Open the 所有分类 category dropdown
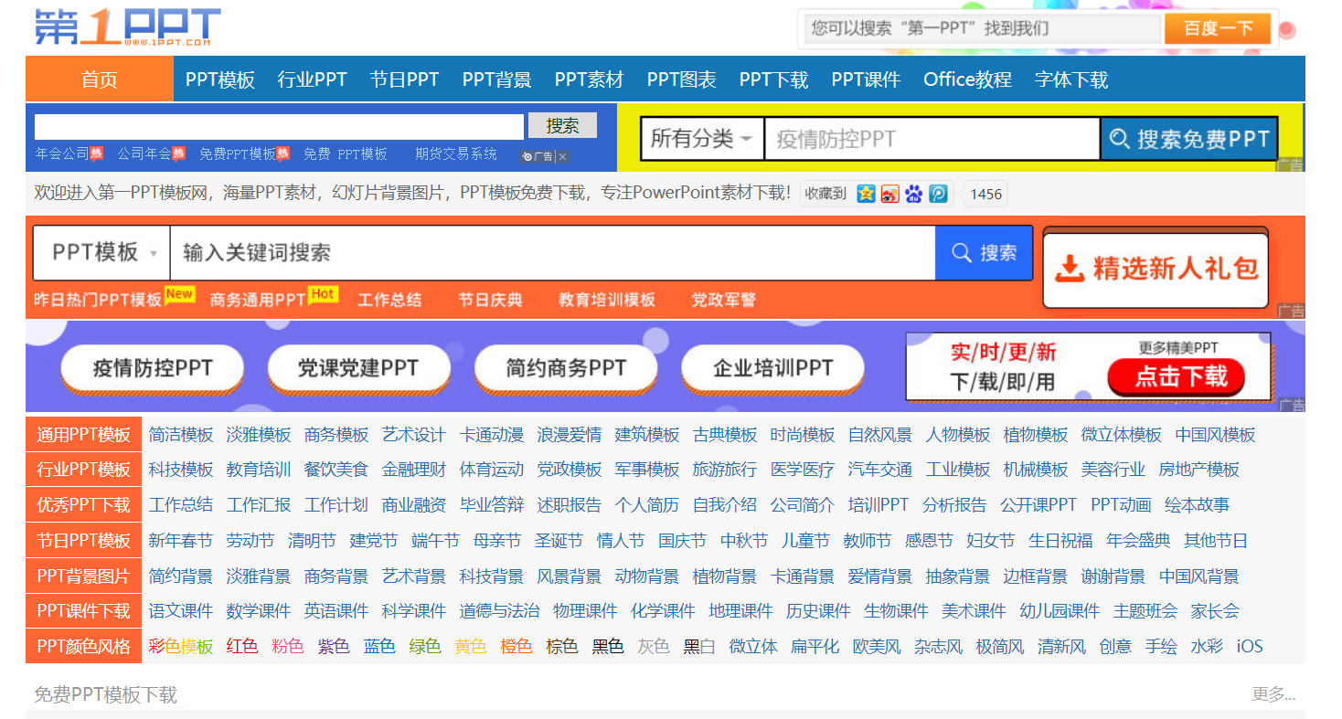This screenshot has height=719, width=1342. (x=702, y=139)
